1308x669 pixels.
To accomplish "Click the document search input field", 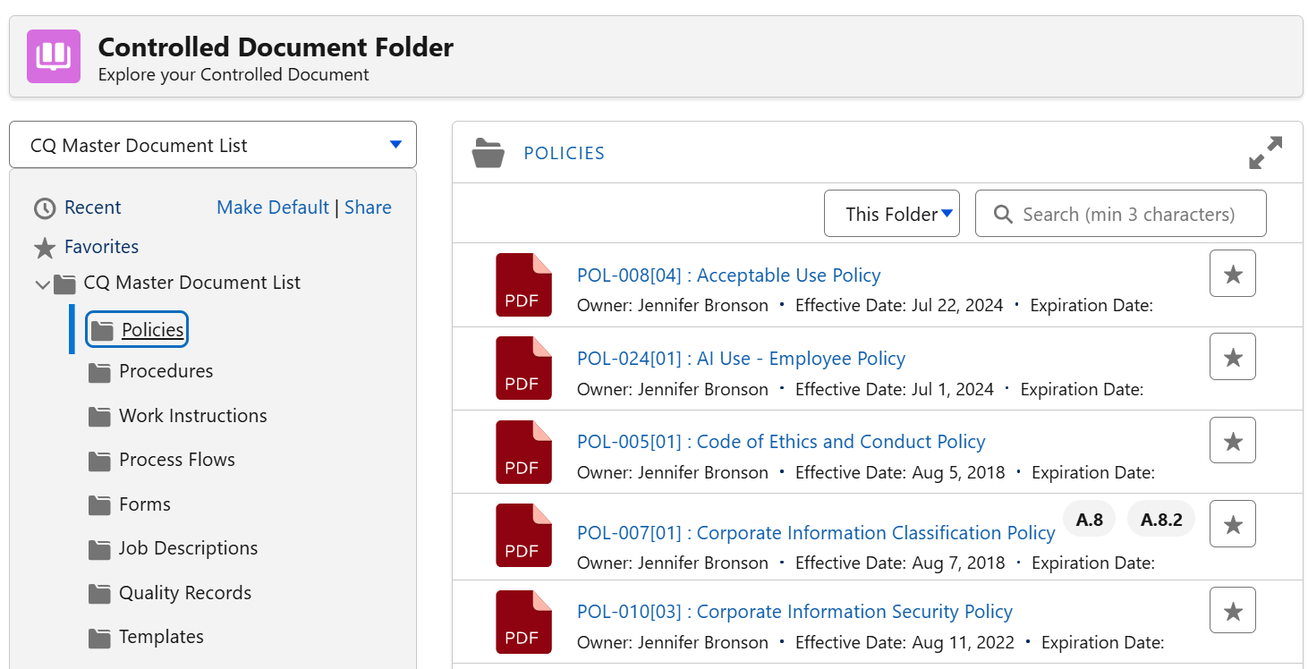I will [x=1127, y=215].
